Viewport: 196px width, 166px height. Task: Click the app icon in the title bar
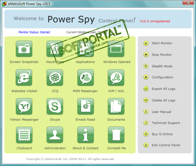click(x=4, y=4)
